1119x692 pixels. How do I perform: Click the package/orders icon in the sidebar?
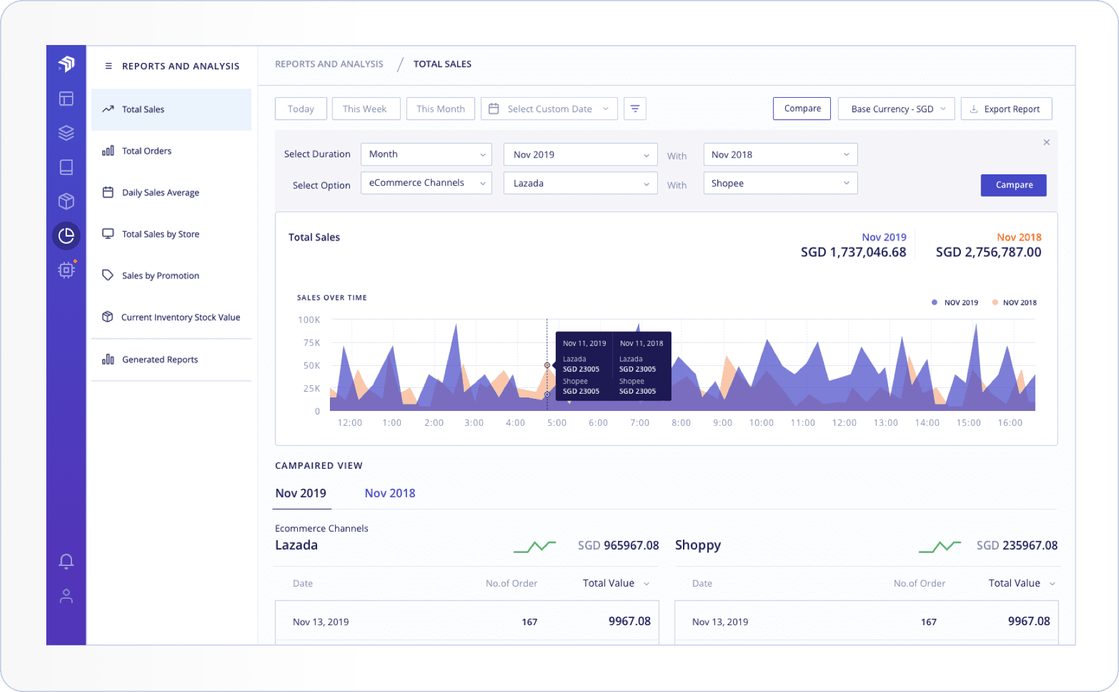click(x=66, y=201)
